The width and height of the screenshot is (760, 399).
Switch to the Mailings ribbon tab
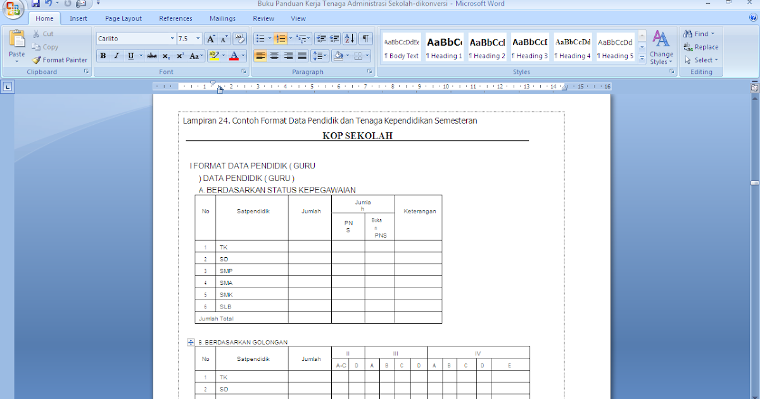(x=222, y=18)
